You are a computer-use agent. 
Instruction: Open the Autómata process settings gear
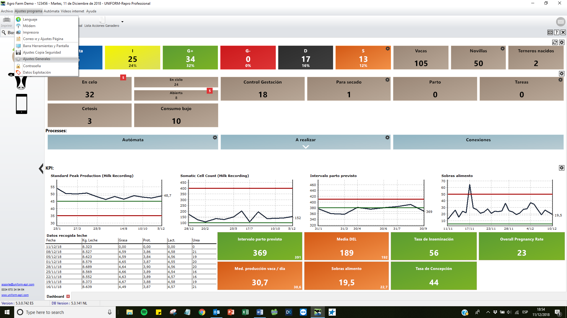[215, 138]
